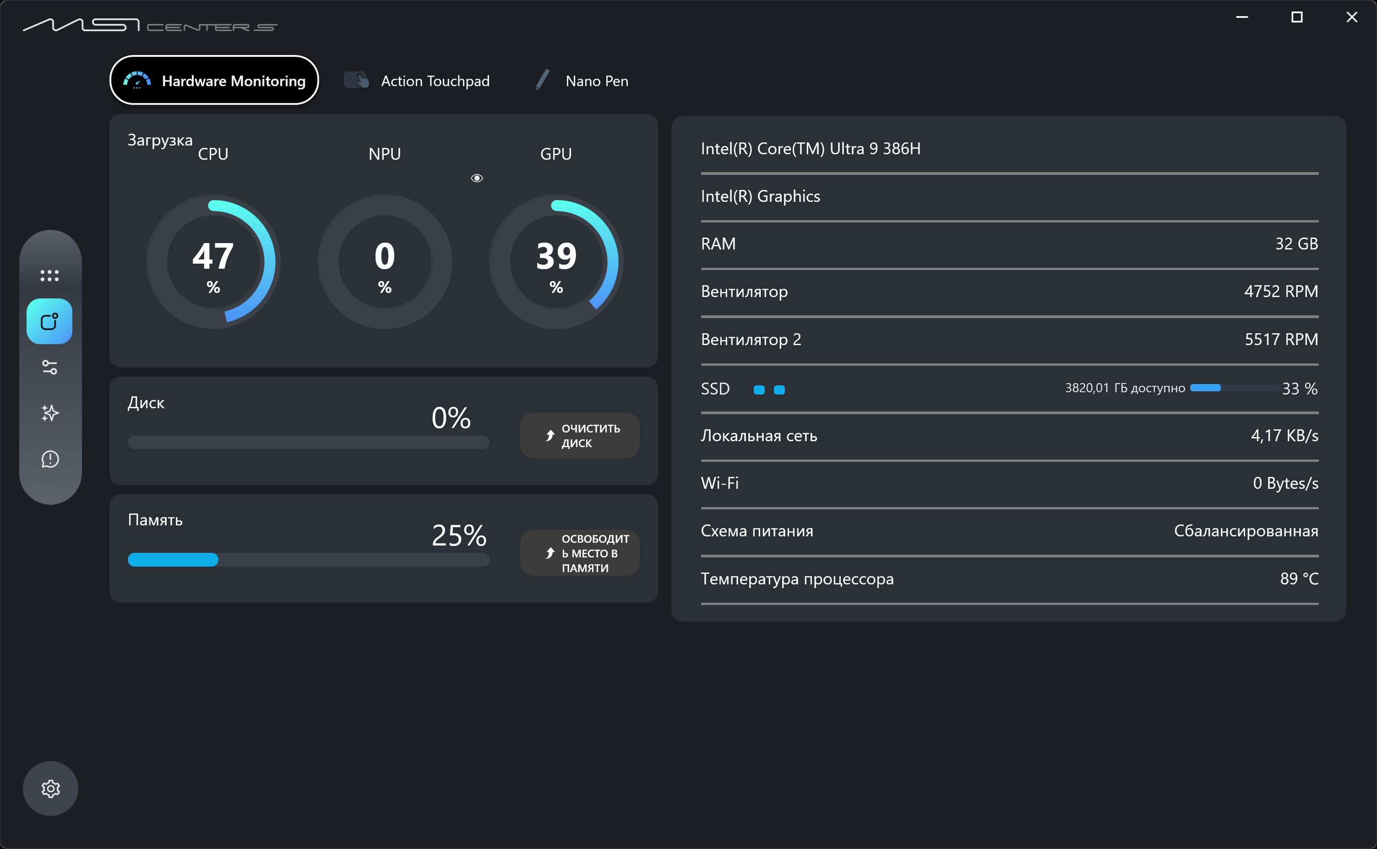Select the second SSD drive indicator
This screenshot has height=849, width=1377.
click(779, 390)
